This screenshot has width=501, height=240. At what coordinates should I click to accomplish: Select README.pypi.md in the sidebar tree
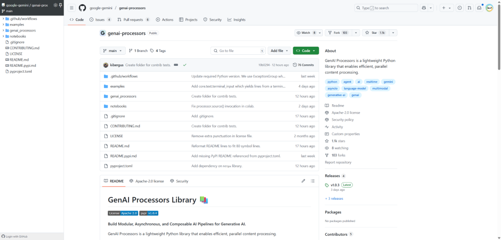[x=23, y=65]
